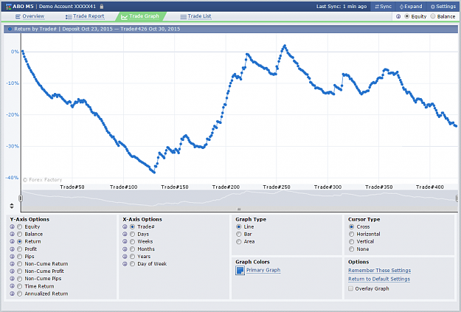The image size is (461, 312).
Task: Select Horizontal cursor type
Action: tap(351, 234)
